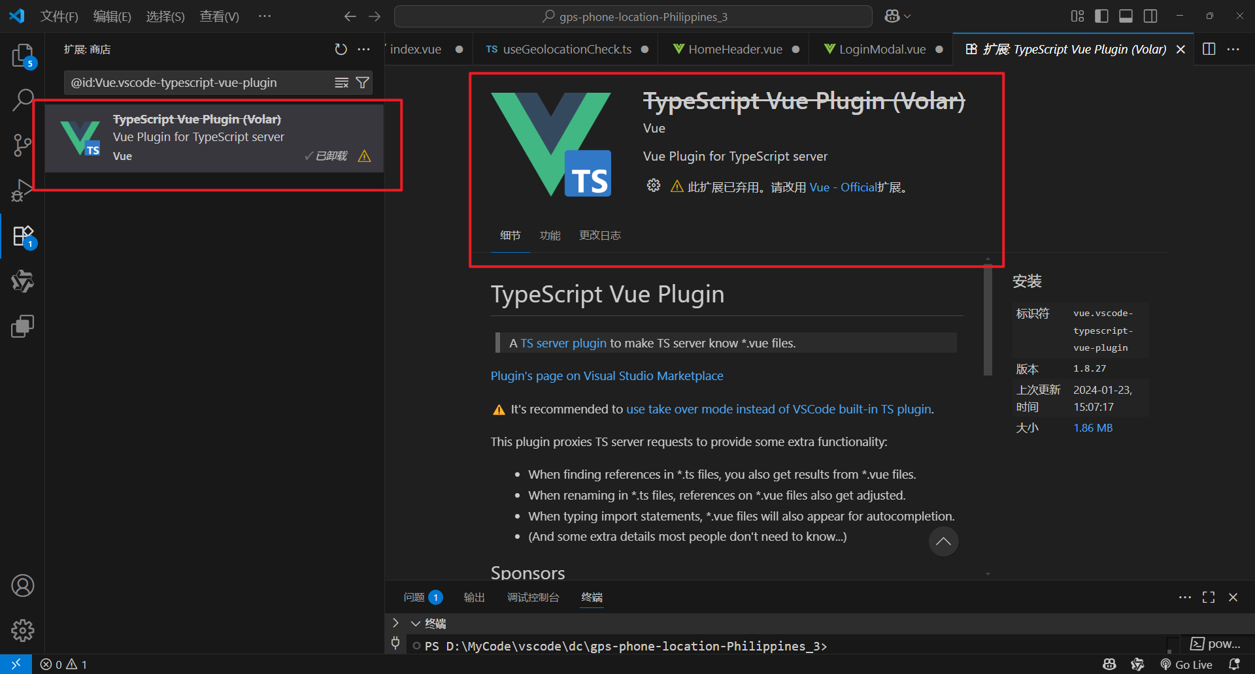Toggle the bottom panel visibility
The width and height of the screenshot is (1255, 674).
click(1126, 16)
